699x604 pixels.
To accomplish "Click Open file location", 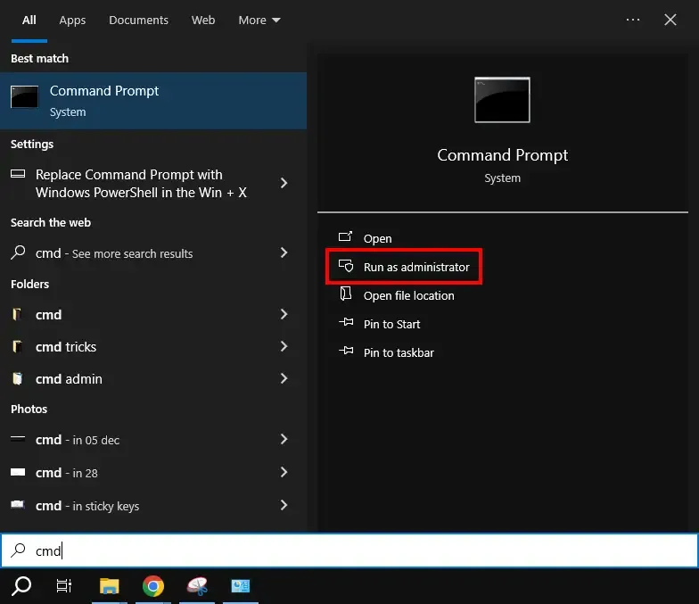I will point(408,295).
